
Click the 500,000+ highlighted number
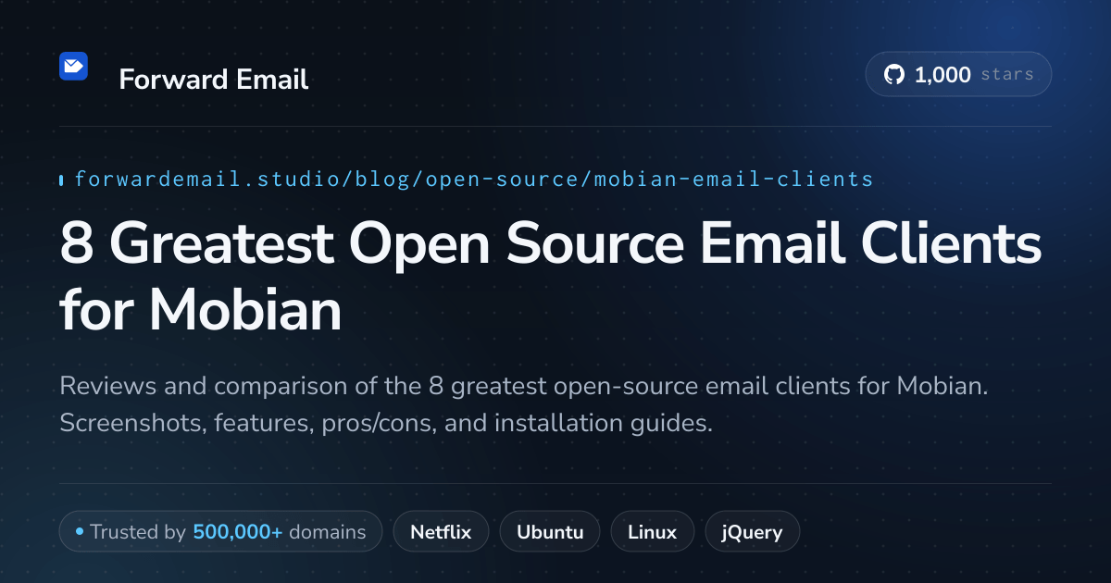click(x=238, y=532)
